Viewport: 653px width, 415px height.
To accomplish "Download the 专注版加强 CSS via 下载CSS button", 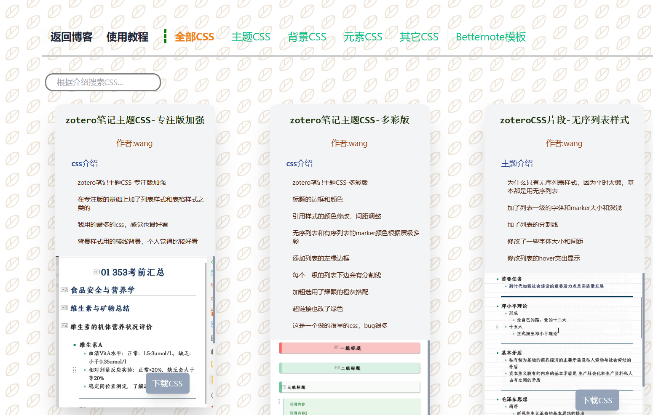I will coord(168,383).
